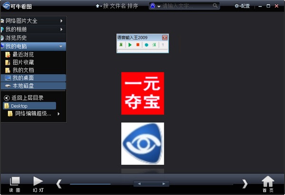Select 我的桌面 in the sidebar
Screen dimensions: 285x195
pyautogui.click(x=33, y=78)
